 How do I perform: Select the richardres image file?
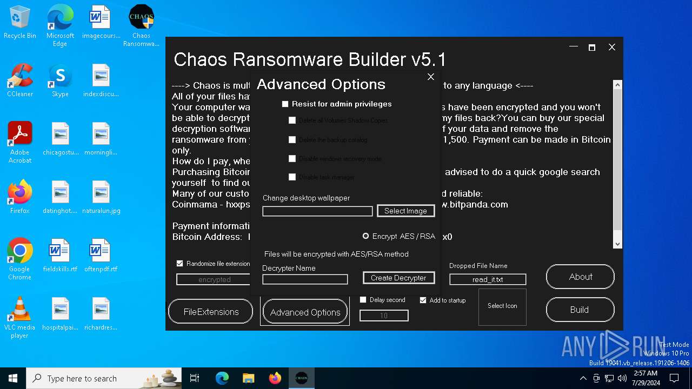[101, 314]
